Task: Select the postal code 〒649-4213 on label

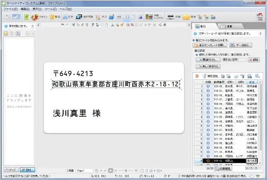Action: point(73,74)
